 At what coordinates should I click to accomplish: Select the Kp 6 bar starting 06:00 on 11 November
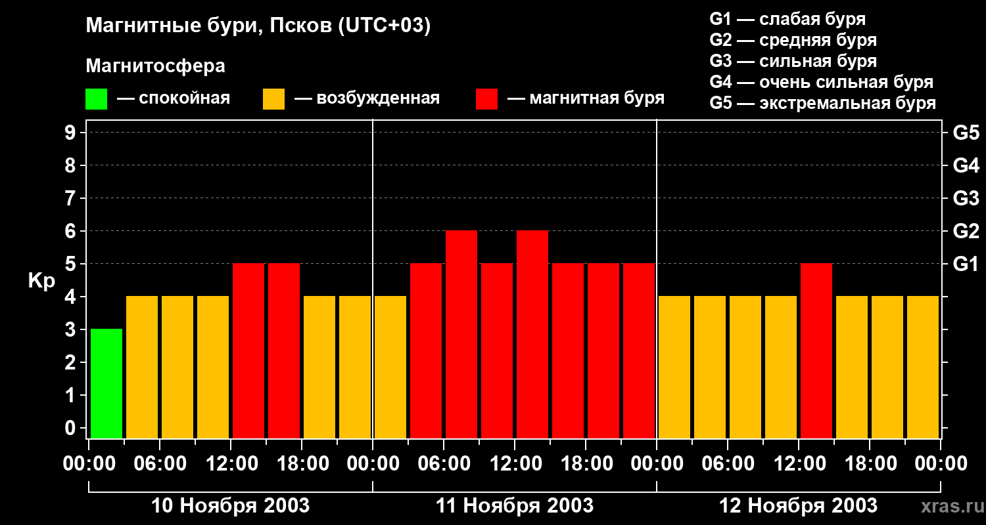click(461, 334)
